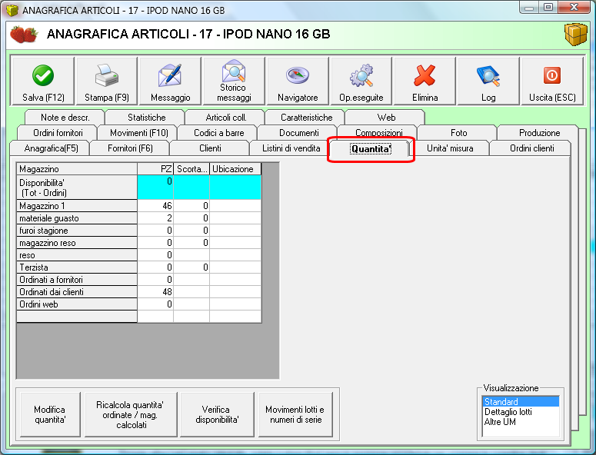Switch to Movimenti (F10) tab
The image size is (596, 455).
[138, 132]
